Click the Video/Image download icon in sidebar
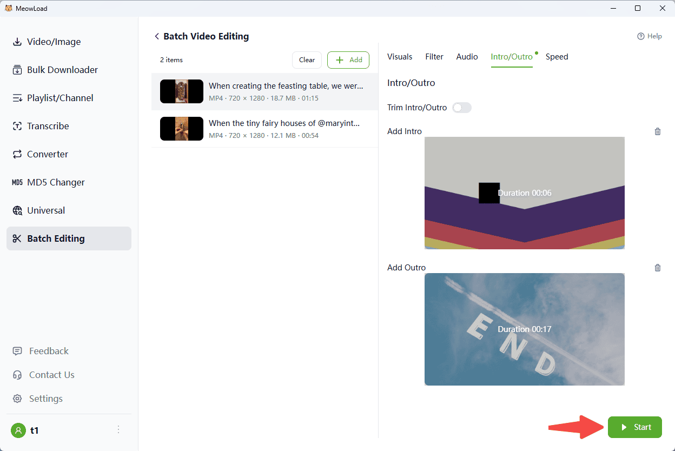Screen dimensions: 675x451 tap(17, 42)
